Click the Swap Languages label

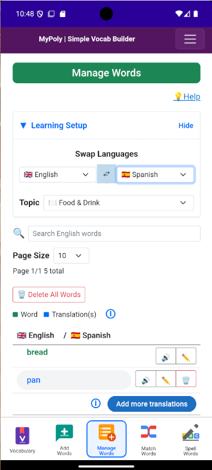[x=107, y=154]
